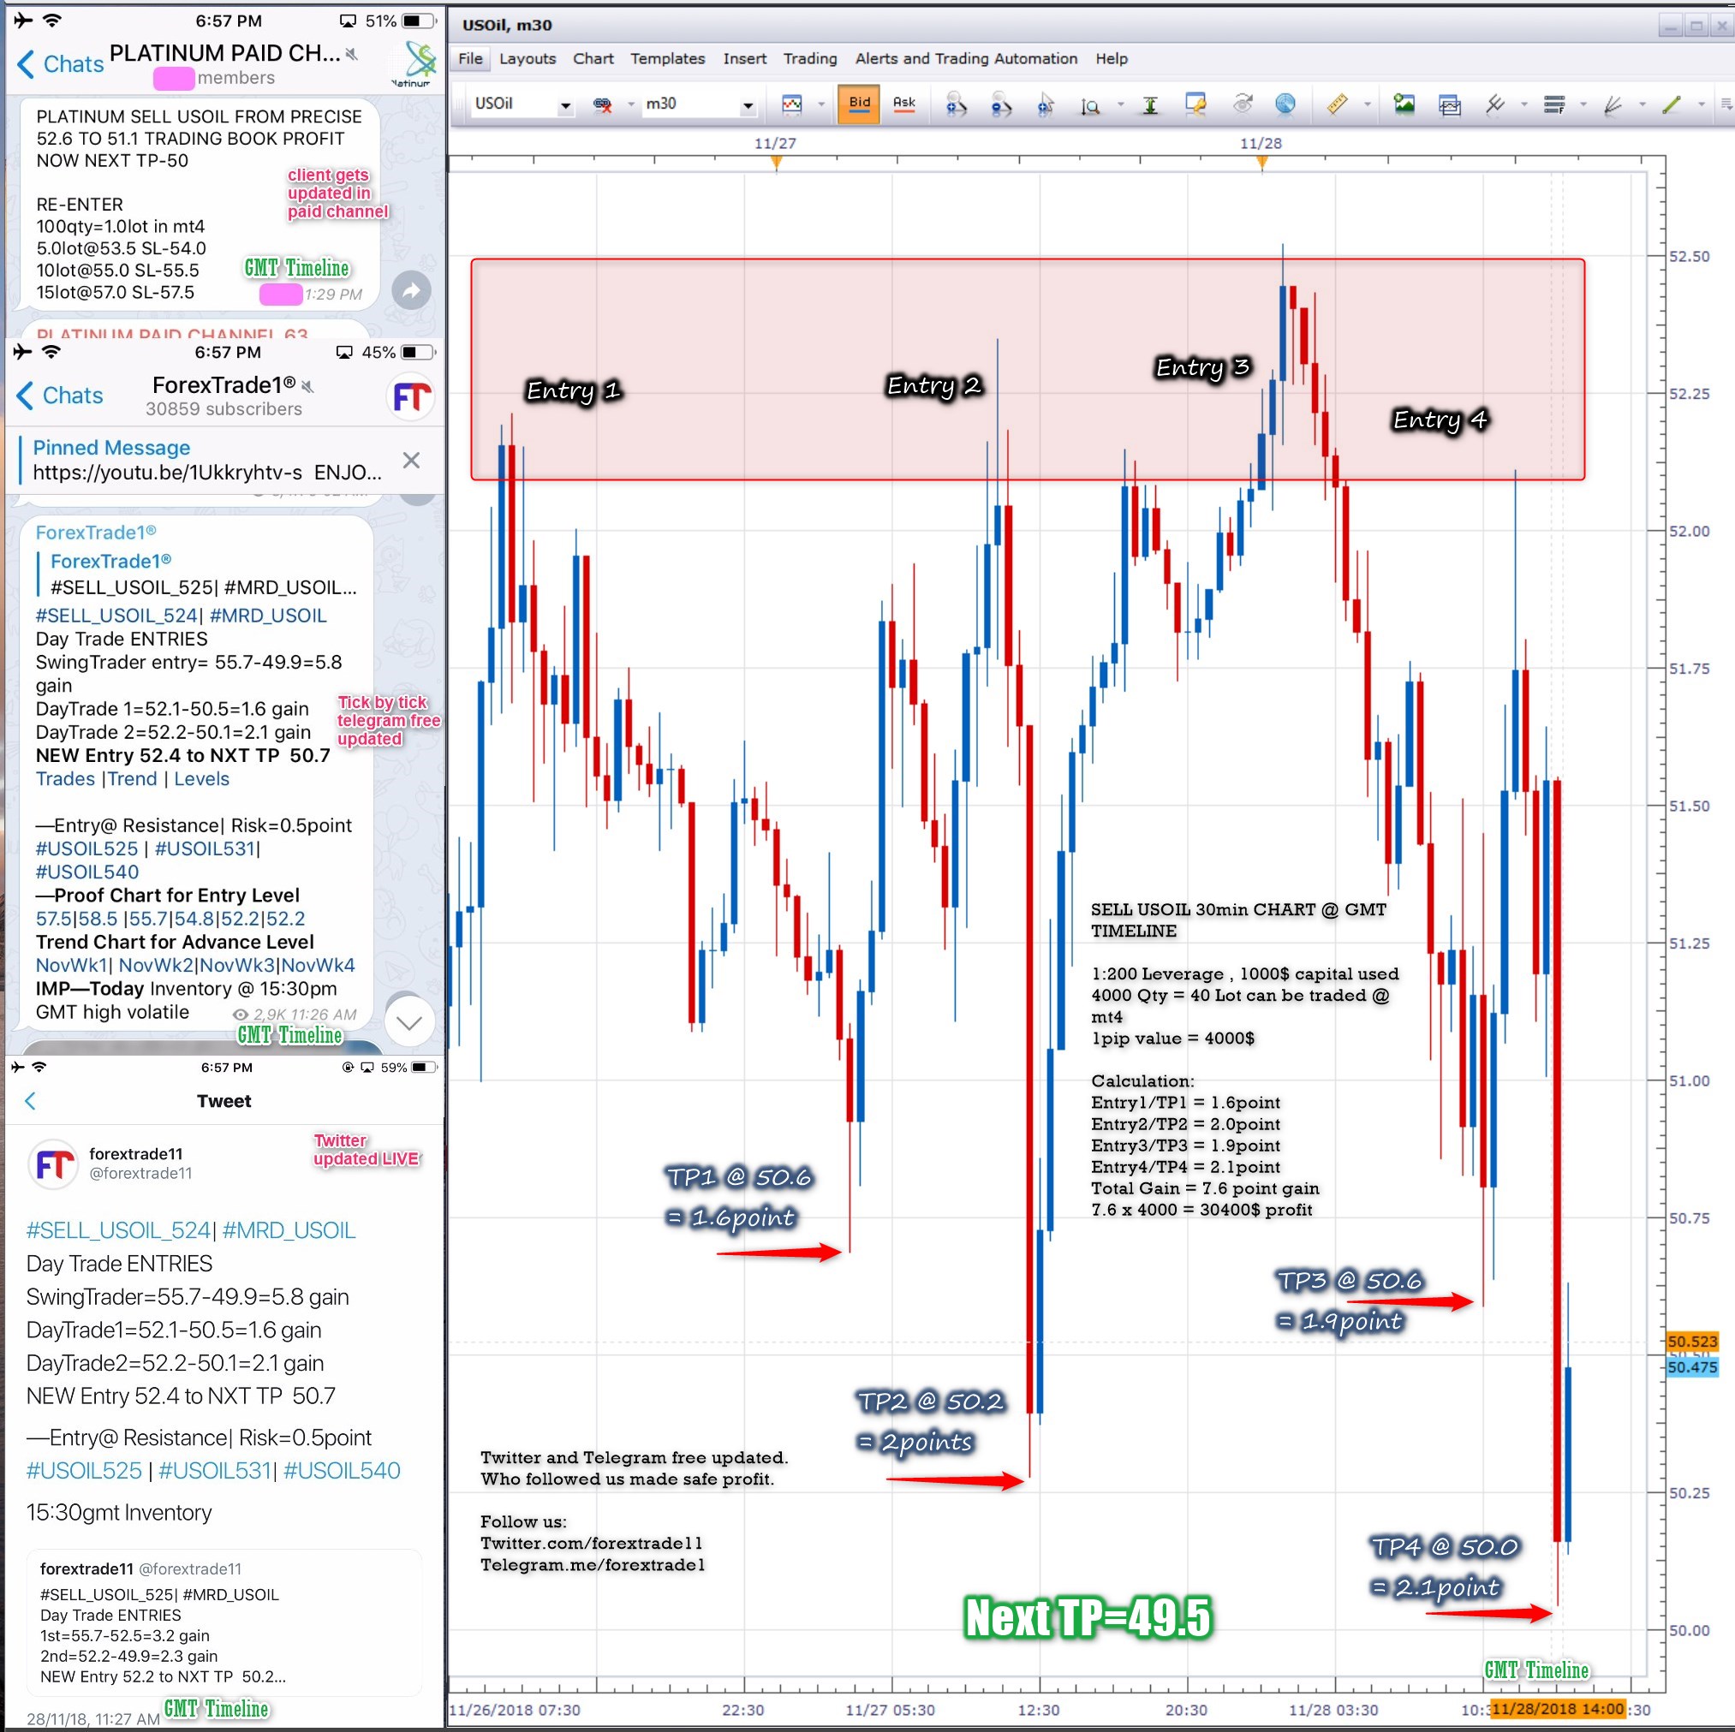Click the zoom out magnifier icon

[x=1001, y=105]
